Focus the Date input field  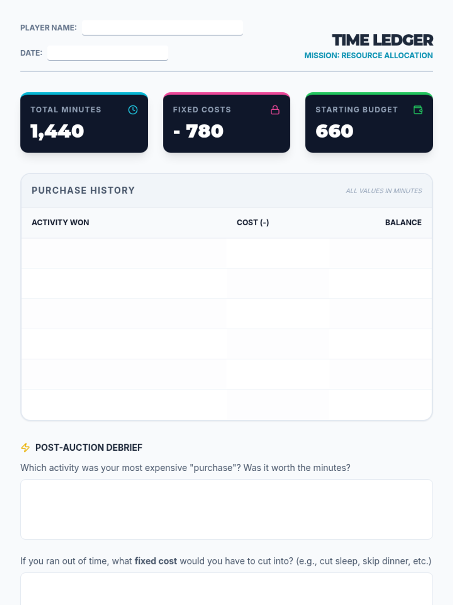(108, 53)
